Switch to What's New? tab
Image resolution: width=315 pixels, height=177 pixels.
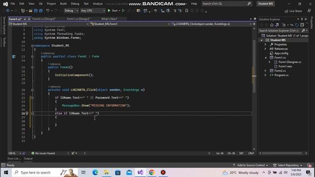coord(109,19)
